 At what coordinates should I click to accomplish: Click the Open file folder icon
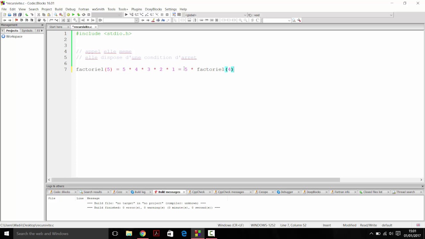[10, 15]
